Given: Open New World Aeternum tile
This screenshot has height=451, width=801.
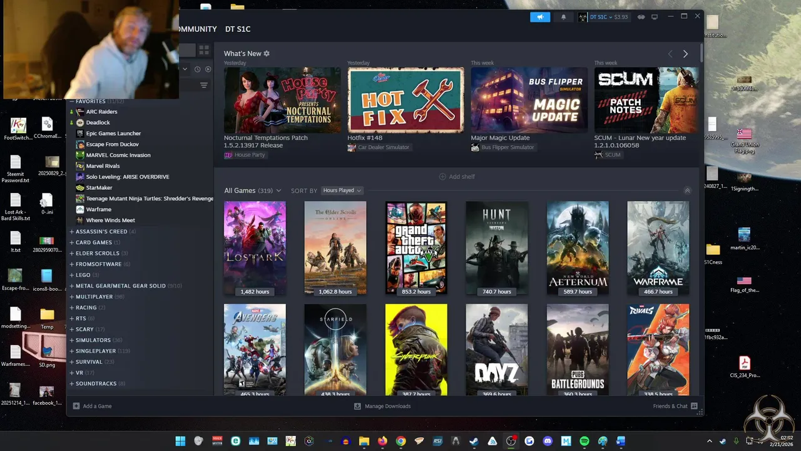Looking at the screenshot, I should pos(578,248).
